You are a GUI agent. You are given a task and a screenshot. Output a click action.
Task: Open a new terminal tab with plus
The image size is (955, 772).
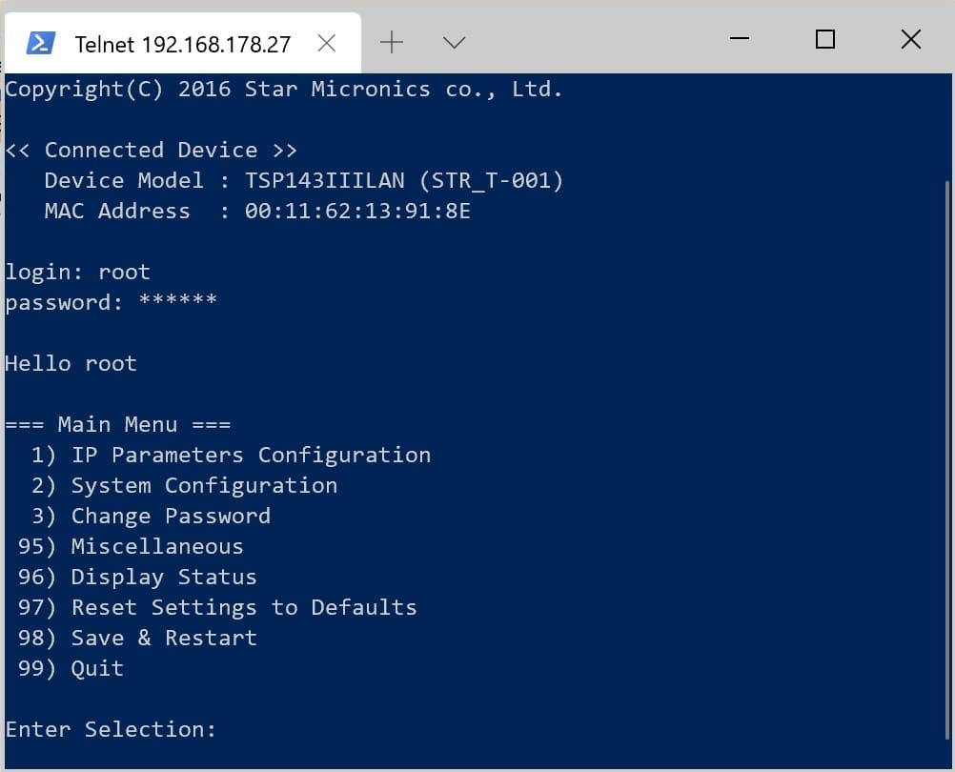pyautogui.click(x=392, y=43)
